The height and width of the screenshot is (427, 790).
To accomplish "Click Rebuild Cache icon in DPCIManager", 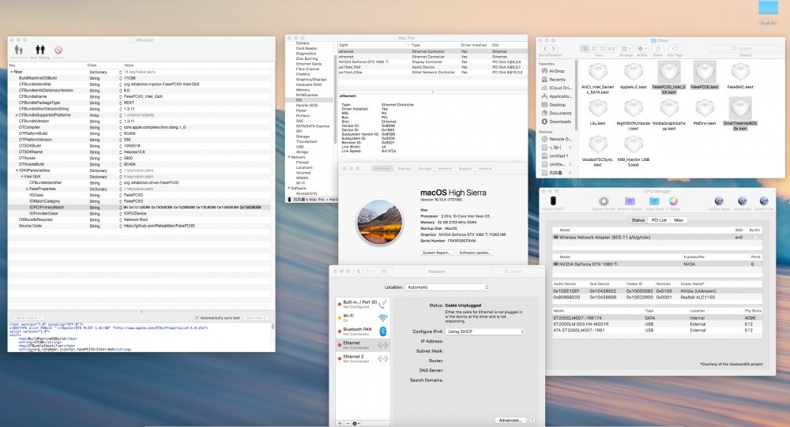I will coord(630,201).
